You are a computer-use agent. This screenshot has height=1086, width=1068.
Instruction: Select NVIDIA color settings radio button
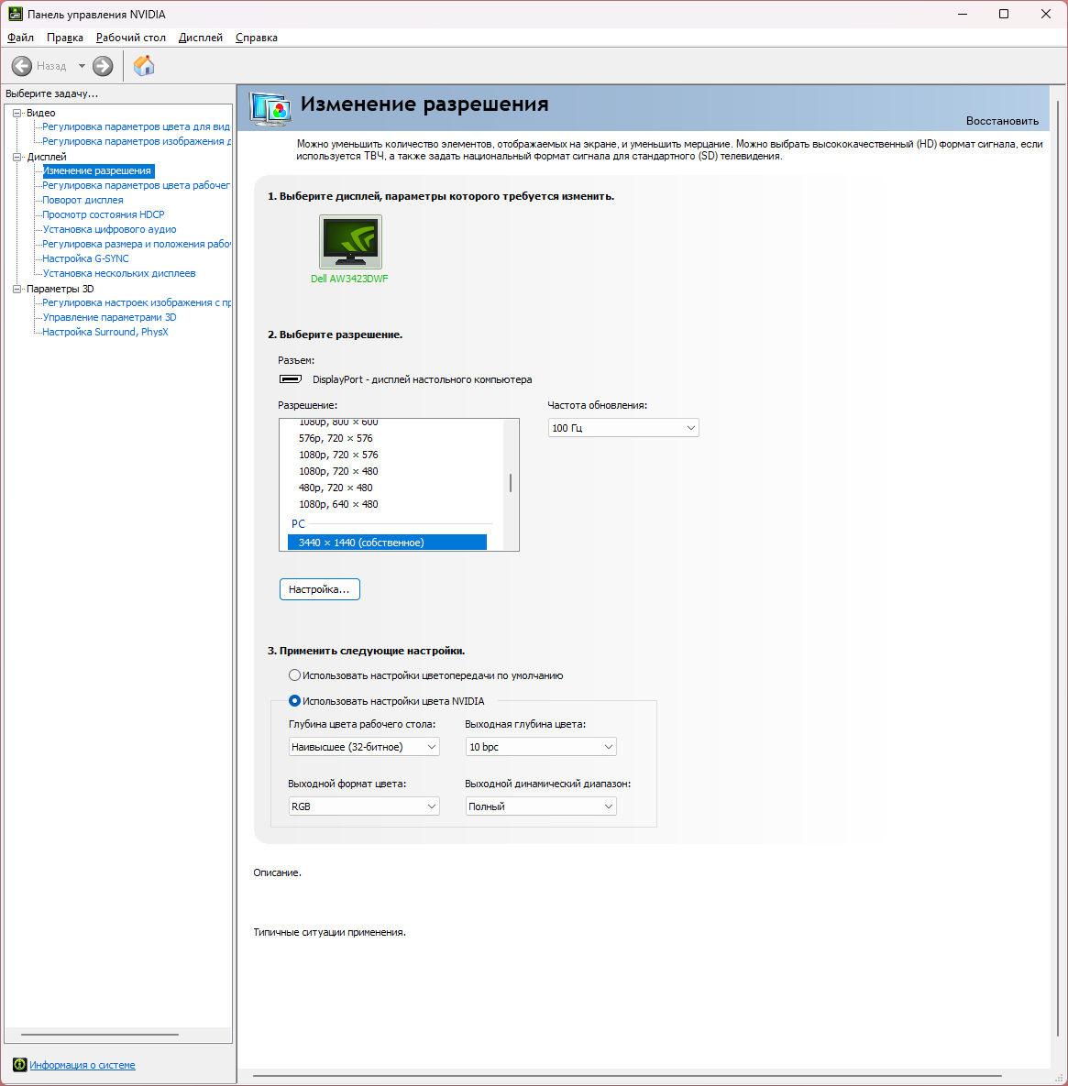tap(294, 701)
